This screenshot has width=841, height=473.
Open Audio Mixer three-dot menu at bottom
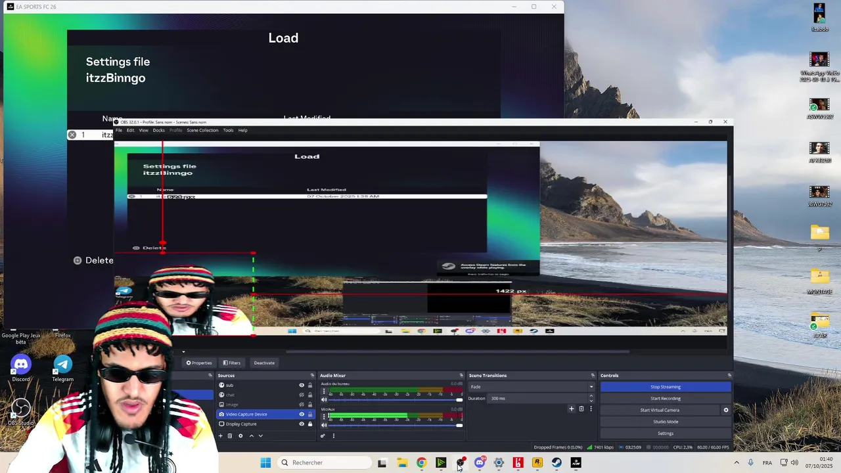pyautogui.click(x=333, y=436)
